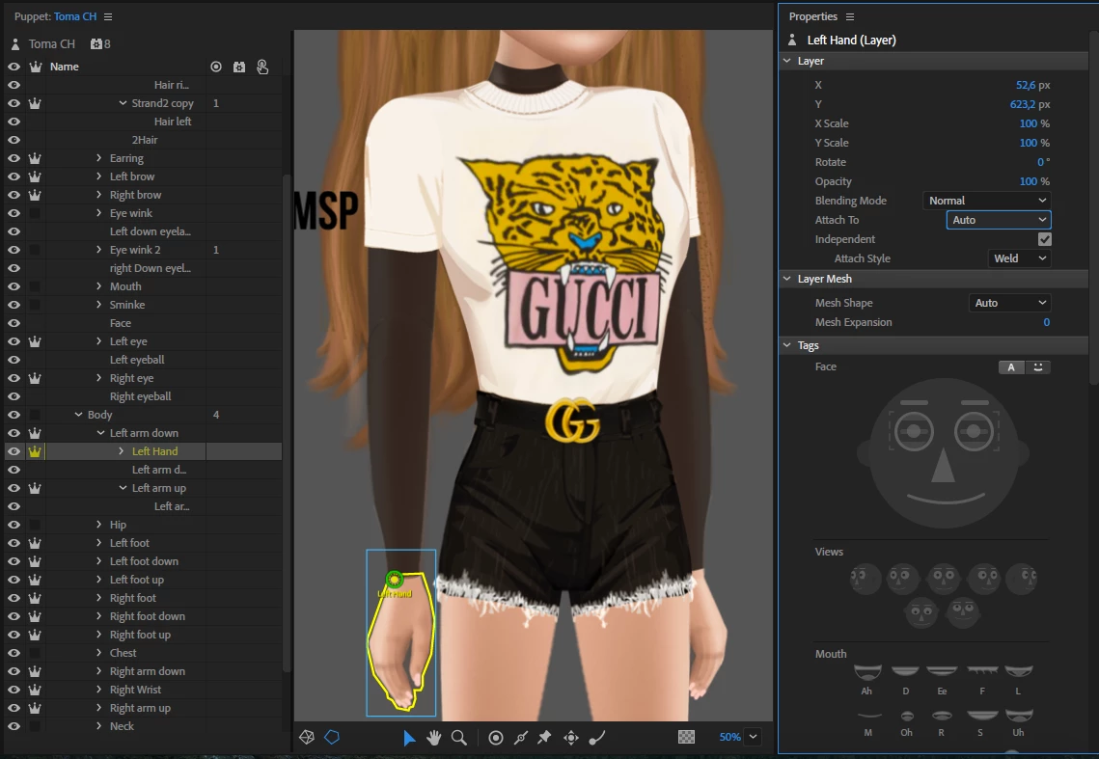Screen dimensions: 1099x759
Task: Hide the Neck layer
Action: (14, 726)
